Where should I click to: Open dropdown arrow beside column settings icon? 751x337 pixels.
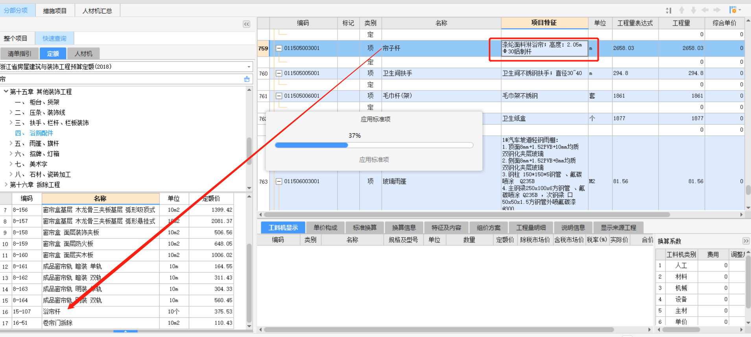[x=740, y=10]
